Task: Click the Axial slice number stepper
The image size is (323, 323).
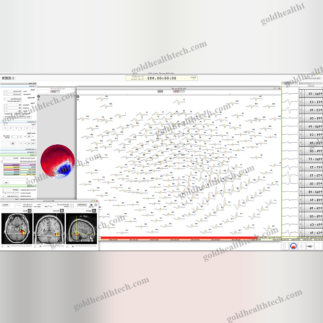Action: coord(3,246)
